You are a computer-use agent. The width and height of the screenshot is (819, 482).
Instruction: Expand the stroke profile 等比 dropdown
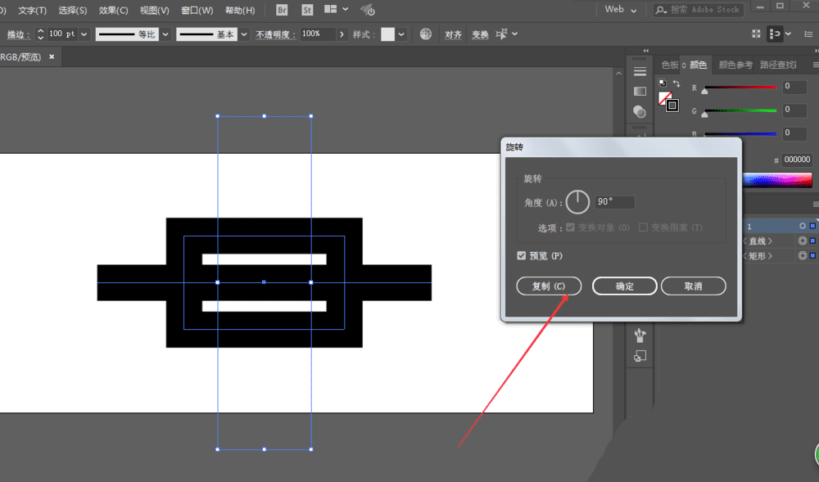(165, 34)
